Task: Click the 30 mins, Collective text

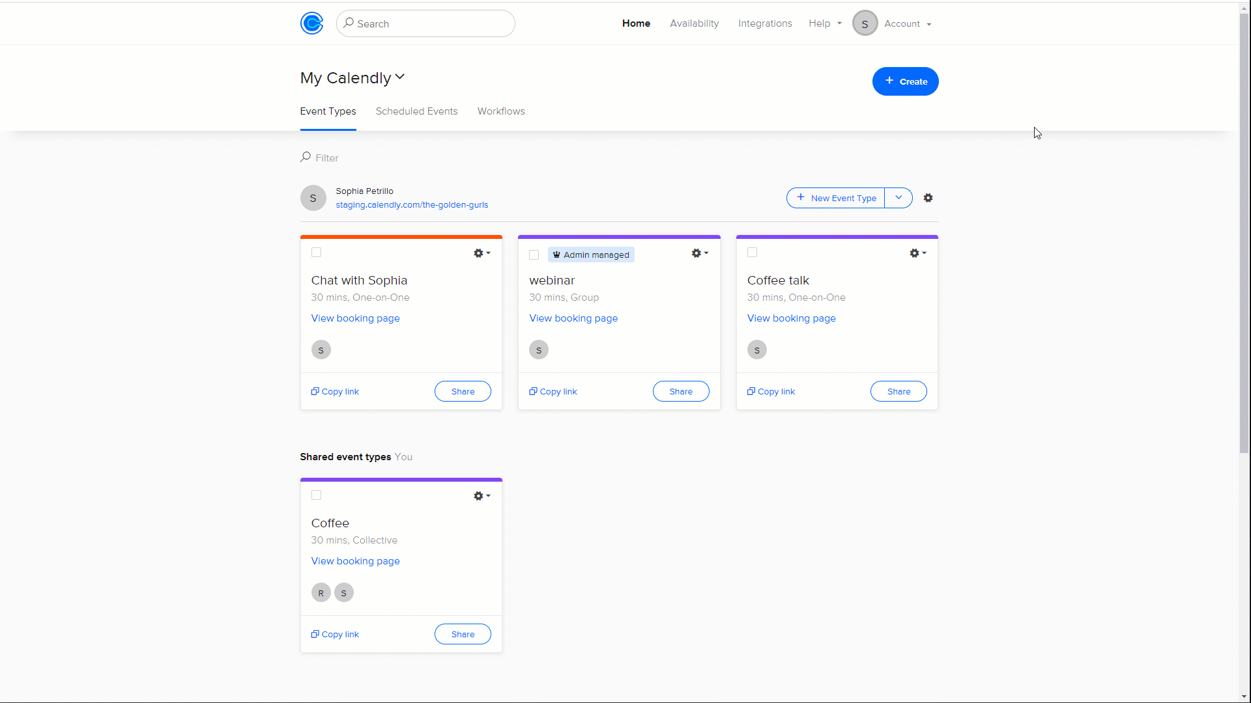Action: tap(354, 540)
